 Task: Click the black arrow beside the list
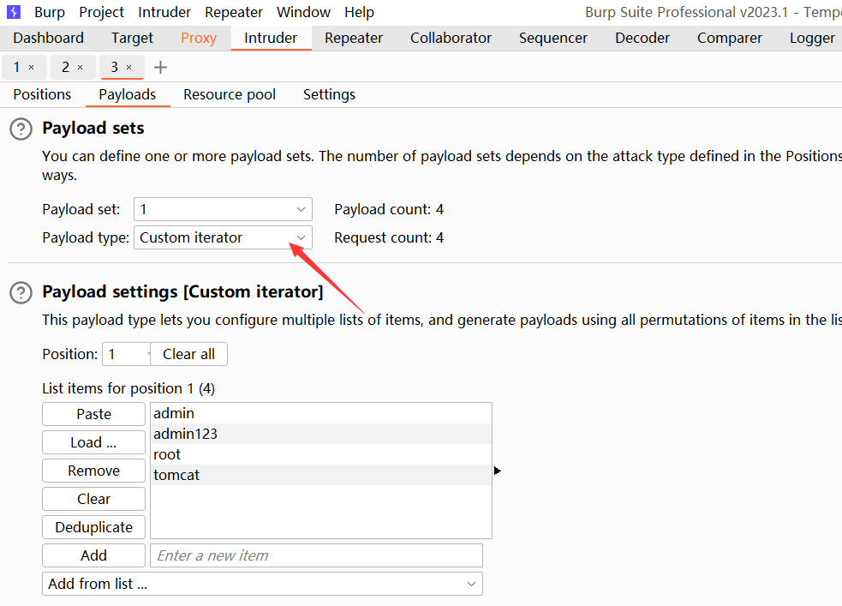(x=498, y=471)
